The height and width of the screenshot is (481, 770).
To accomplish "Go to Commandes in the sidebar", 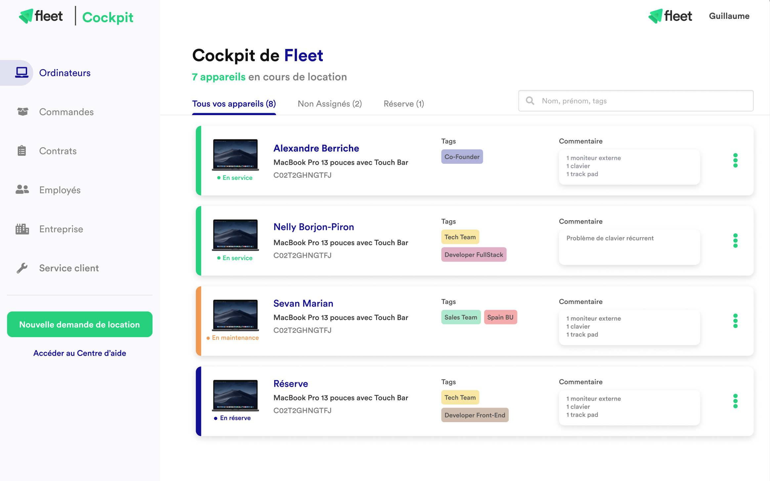I will coord(66,112).
